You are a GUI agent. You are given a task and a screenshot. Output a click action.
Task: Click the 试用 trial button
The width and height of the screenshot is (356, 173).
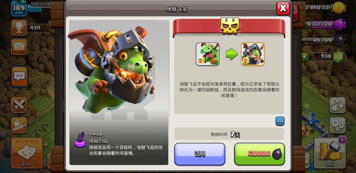[200, 154]
